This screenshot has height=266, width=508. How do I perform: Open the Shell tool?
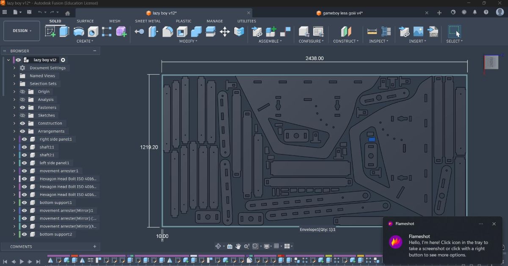[x=182, y=32]
